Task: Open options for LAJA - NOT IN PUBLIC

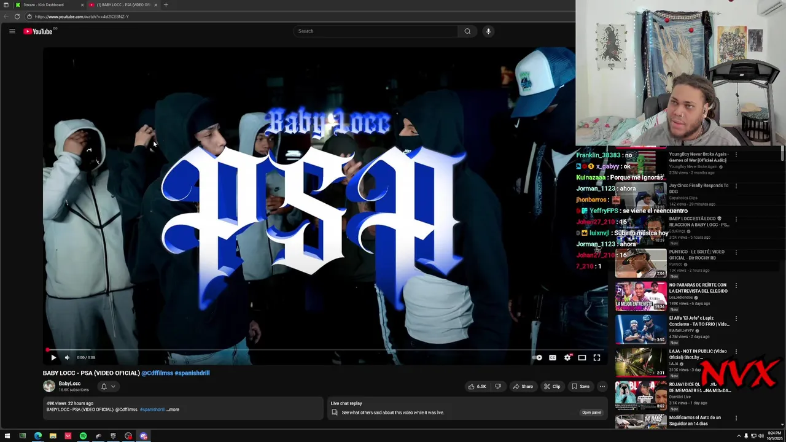Action: [x=736, y=352]
